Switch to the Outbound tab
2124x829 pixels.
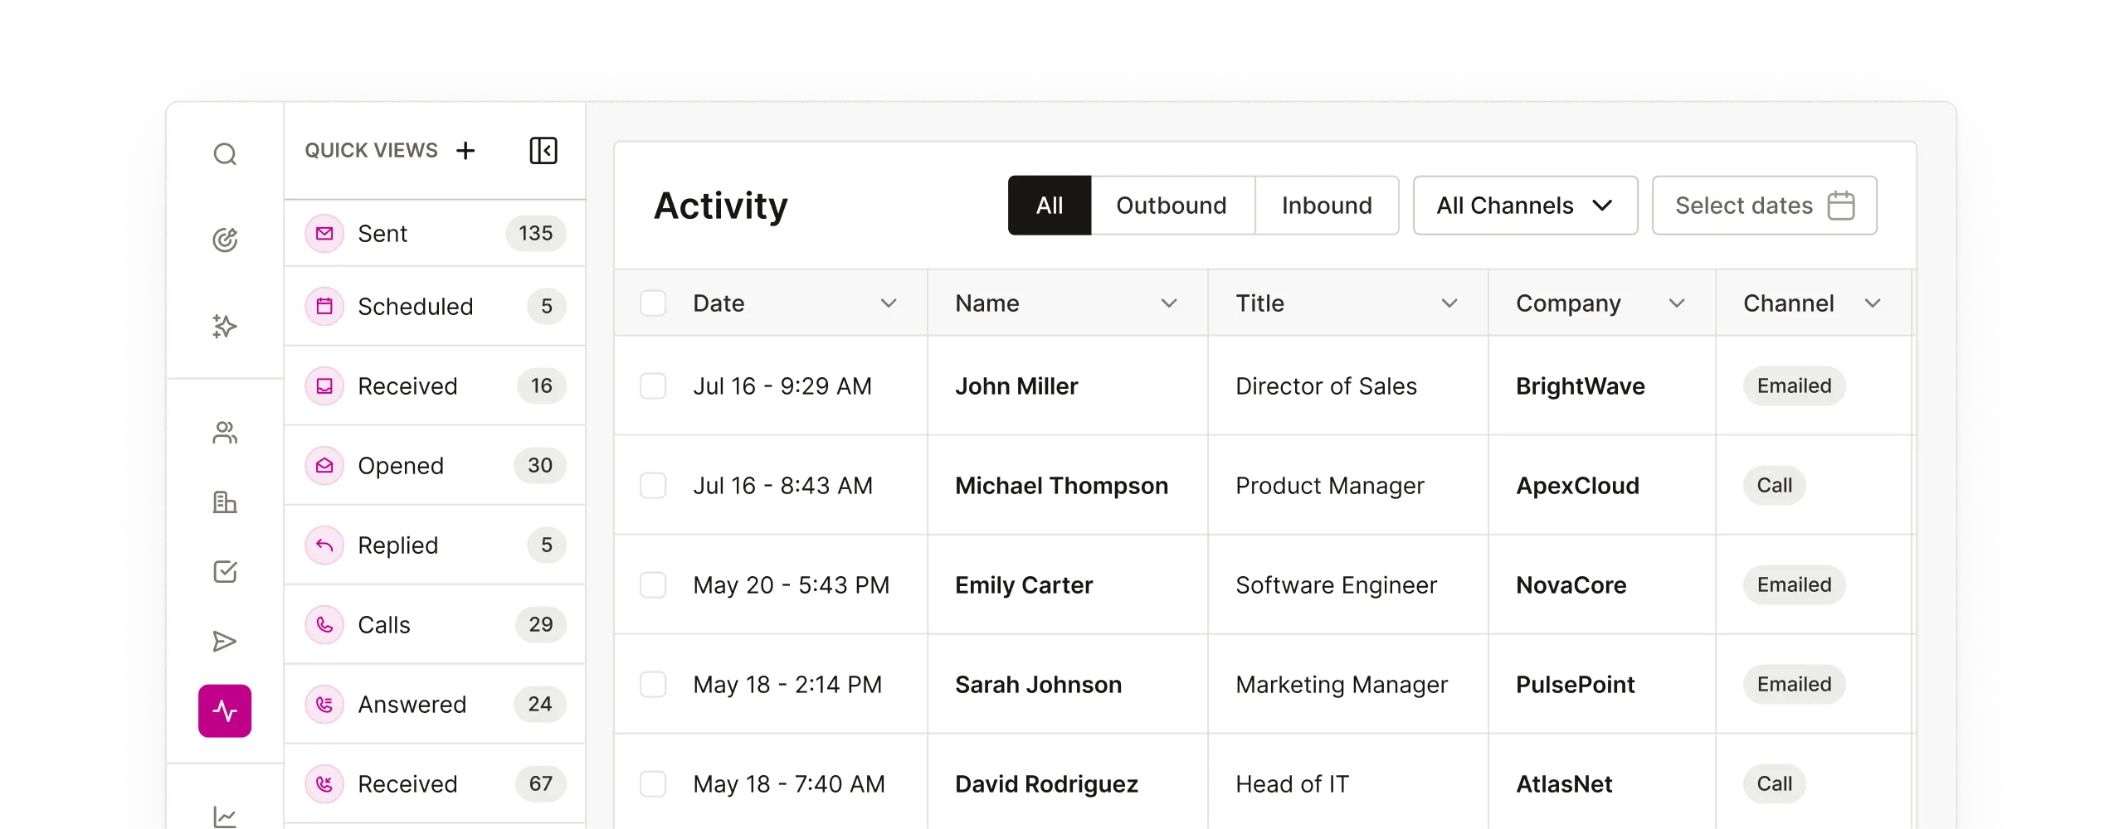(1172, 205)
